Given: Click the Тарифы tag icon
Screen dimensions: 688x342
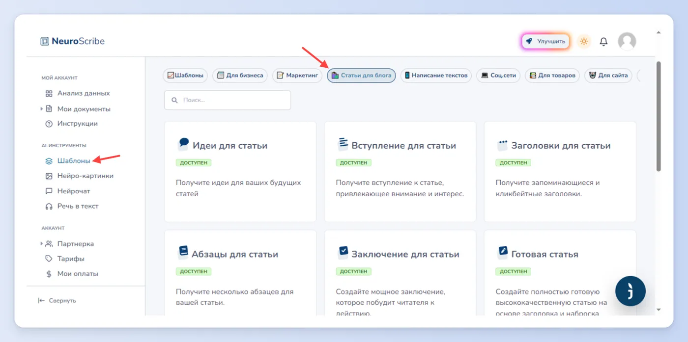Looking at the screenshot, I should 49,259.
